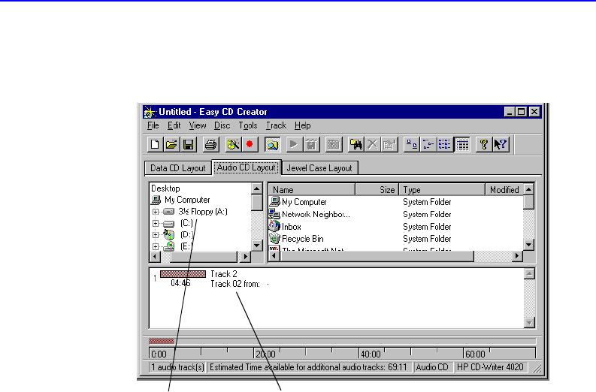Switch to the Data CD Layout tab
This screenshot has height=392, width=596.
pyautogui.click(x=178, y=168)
